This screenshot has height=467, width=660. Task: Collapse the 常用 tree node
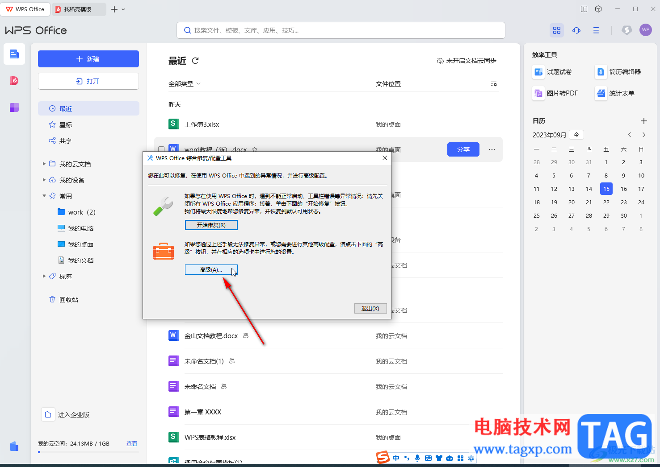coord(44,196)
